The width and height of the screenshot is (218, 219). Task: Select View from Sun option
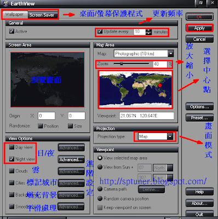click(100, 167)
